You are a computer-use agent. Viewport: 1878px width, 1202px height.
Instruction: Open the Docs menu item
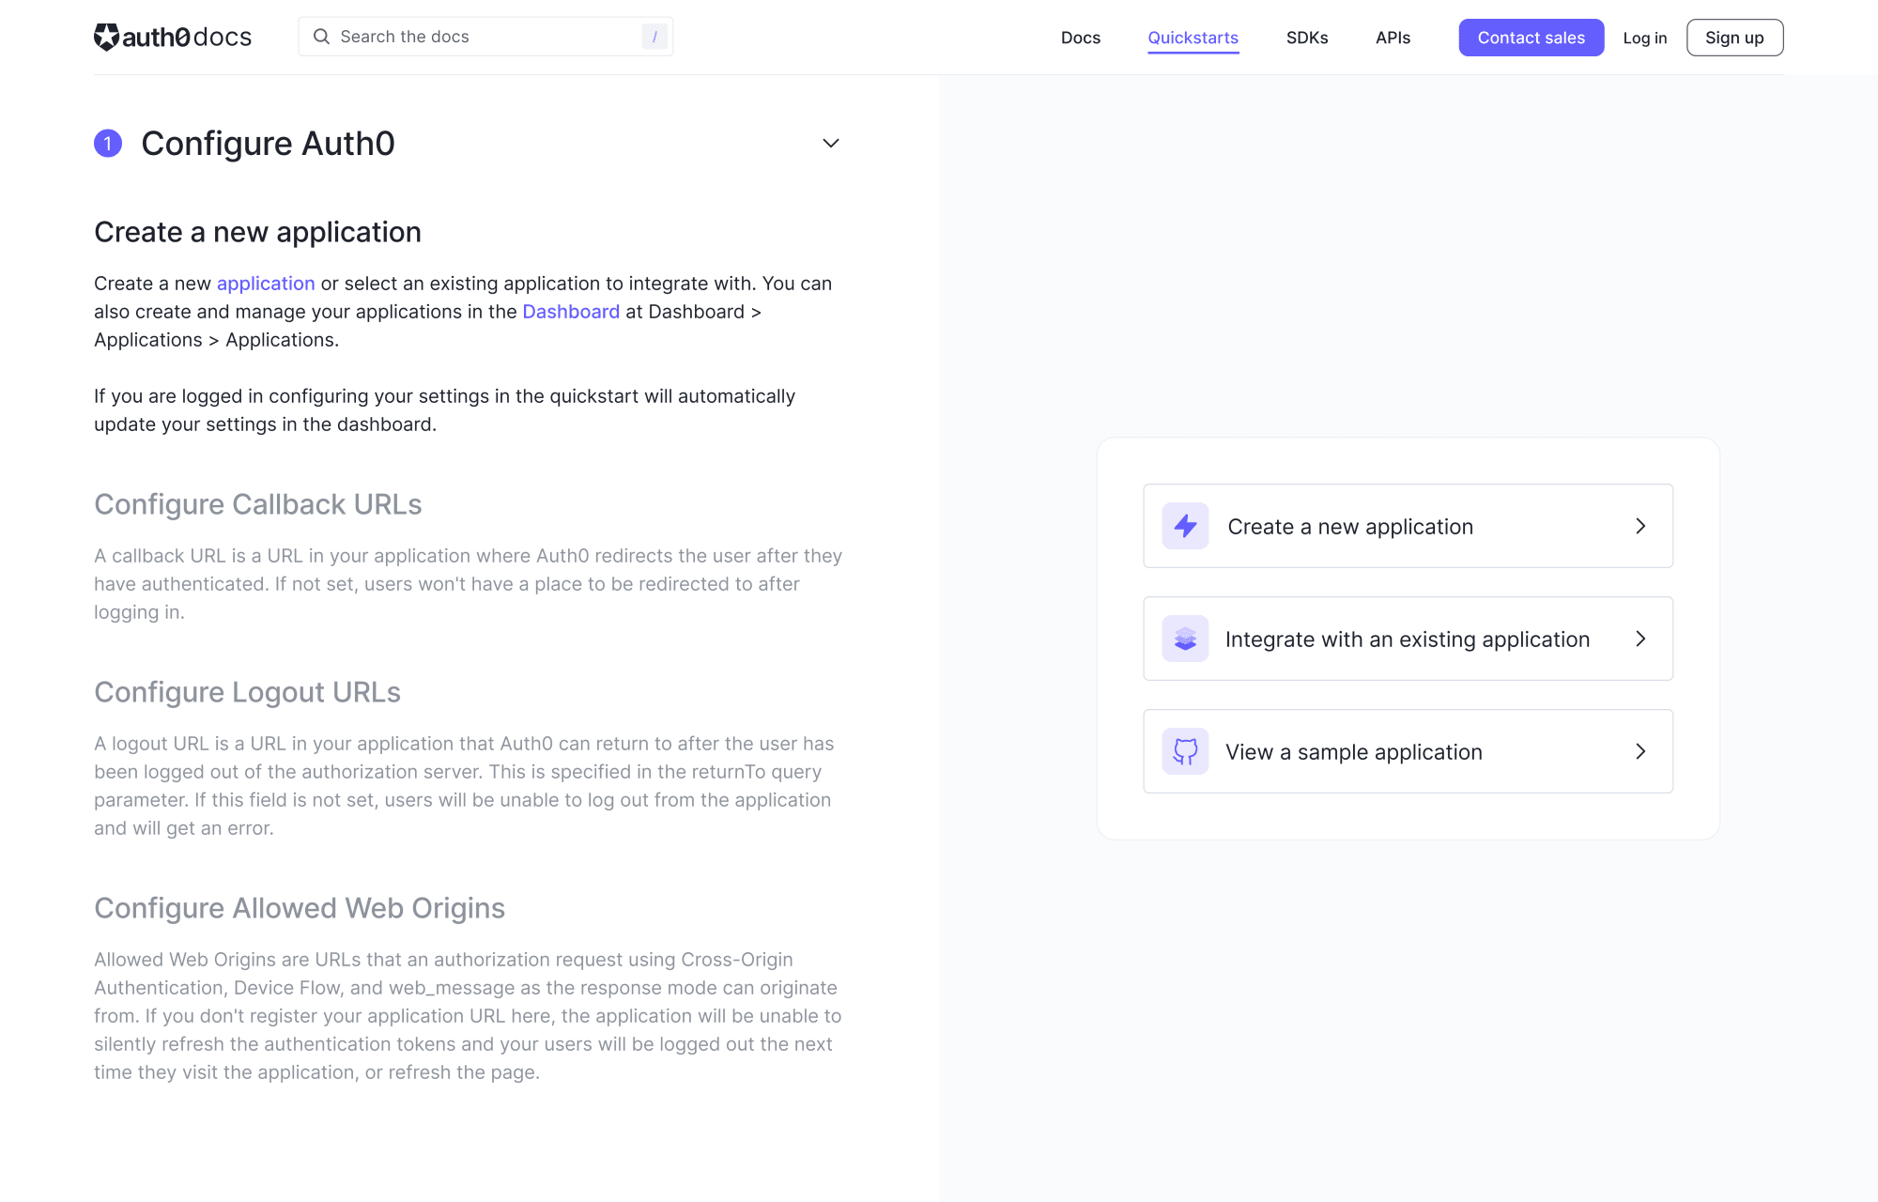coord(1081,38)
